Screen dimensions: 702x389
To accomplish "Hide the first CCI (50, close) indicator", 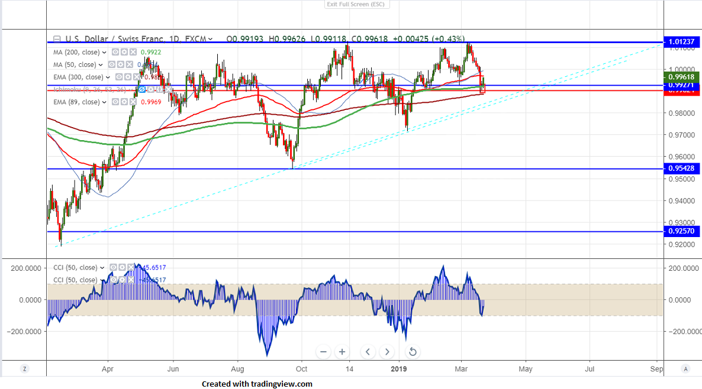I will coord(113,267).
